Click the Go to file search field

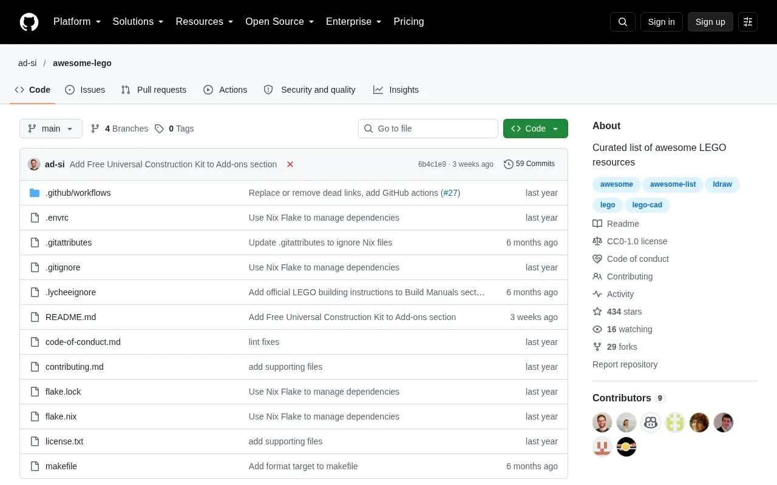428,129
